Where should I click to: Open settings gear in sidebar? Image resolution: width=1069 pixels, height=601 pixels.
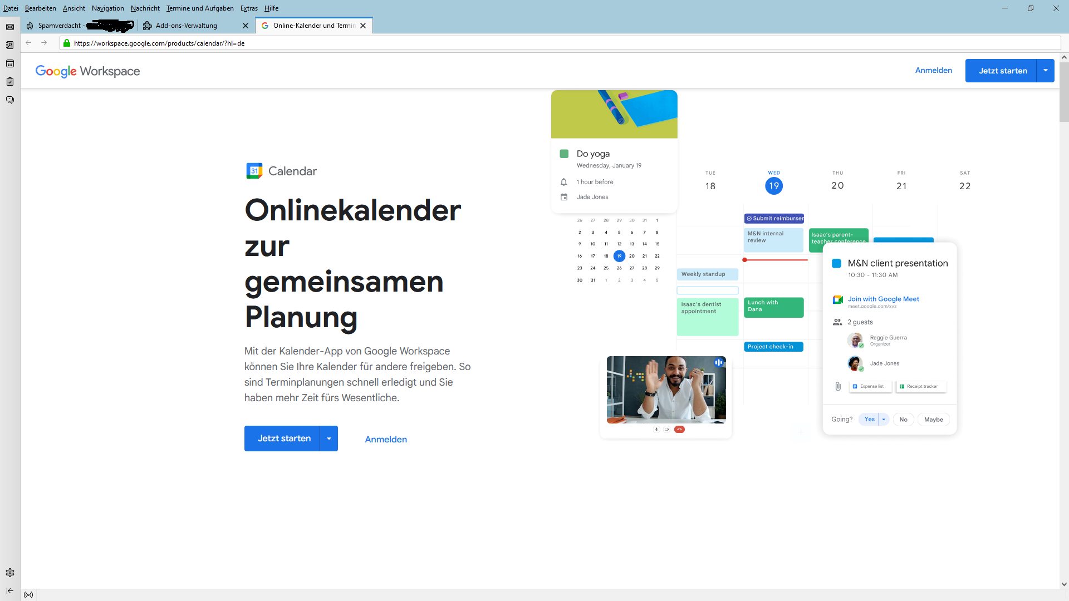tap(10, 573)
